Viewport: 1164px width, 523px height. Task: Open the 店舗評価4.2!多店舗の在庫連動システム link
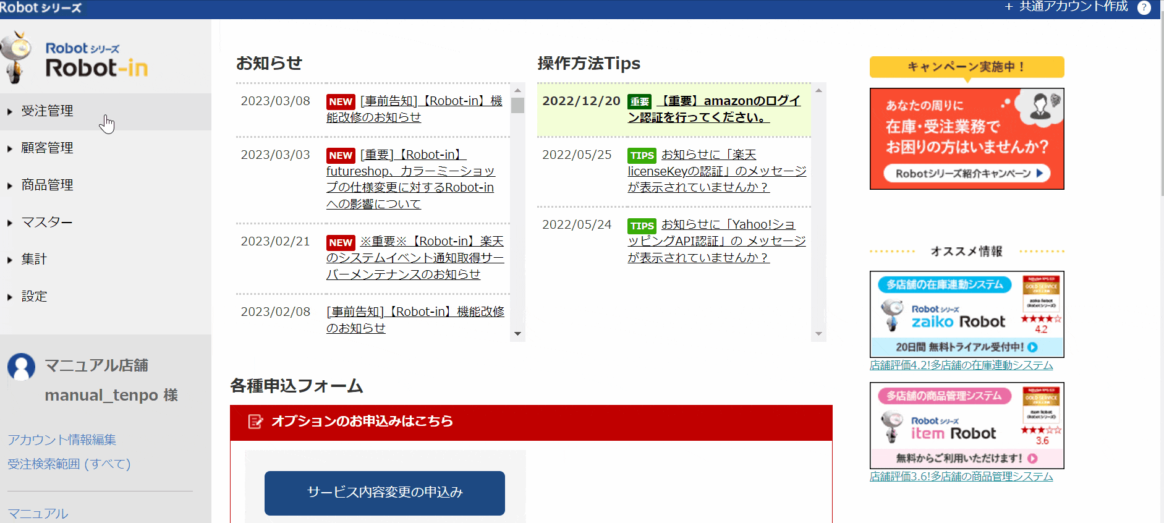961,365
